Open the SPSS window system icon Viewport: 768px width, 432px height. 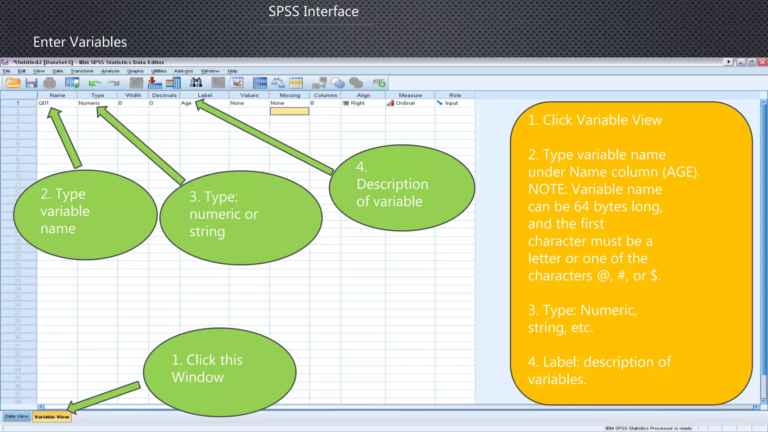[5, 62]
